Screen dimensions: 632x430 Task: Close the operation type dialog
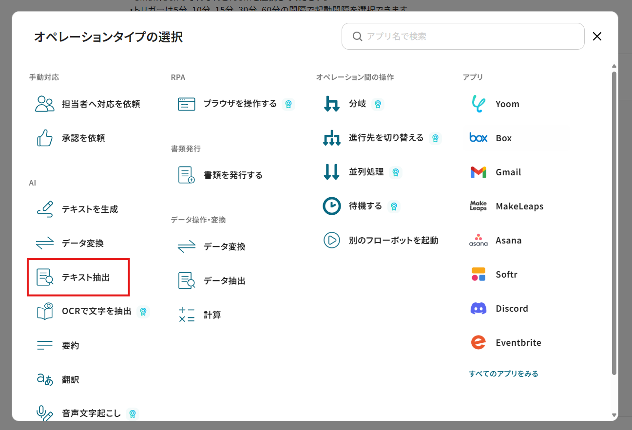pos(597,37)
